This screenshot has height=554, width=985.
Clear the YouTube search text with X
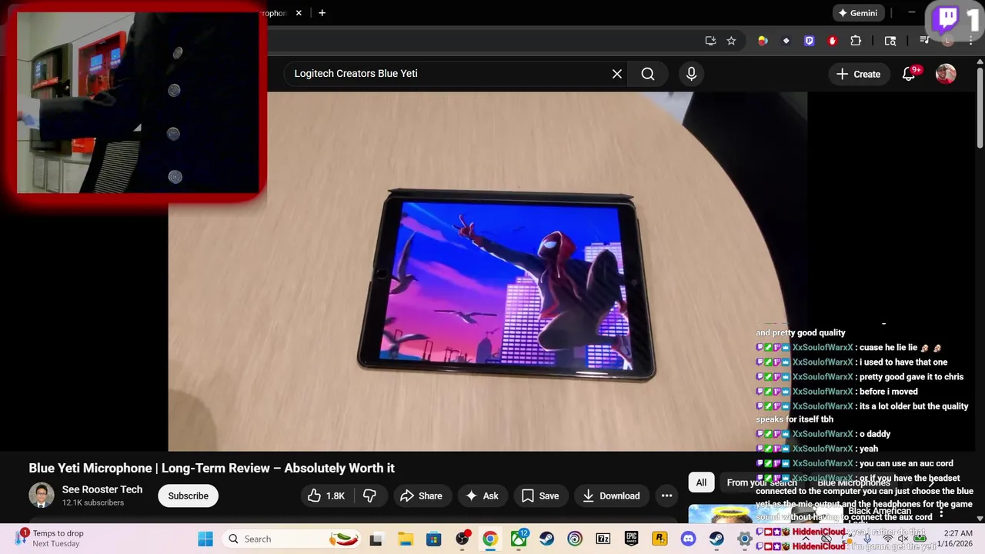tap(616, 74)
